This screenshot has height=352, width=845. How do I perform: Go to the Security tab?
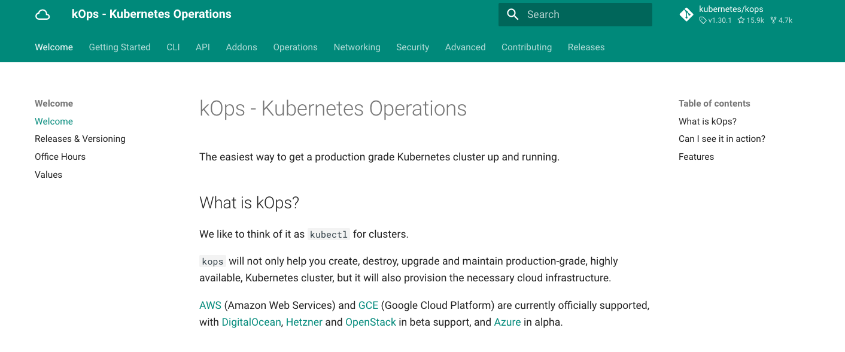click(413, 47)
